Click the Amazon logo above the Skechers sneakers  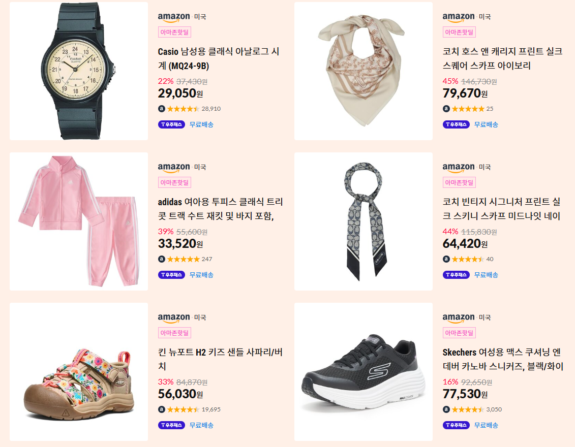click(459, 317)
